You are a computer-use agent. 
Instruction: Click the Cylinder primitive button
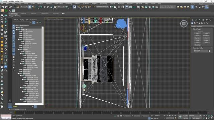197,38
